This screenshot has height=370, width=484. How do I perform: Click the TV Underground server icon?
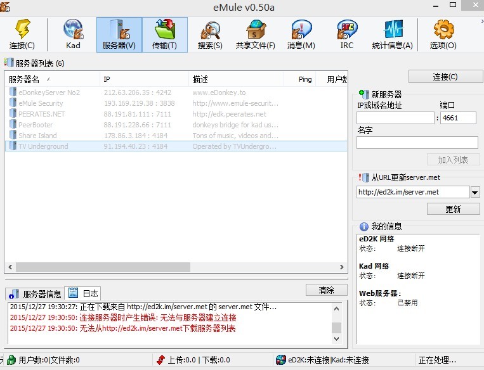(13, 146)
